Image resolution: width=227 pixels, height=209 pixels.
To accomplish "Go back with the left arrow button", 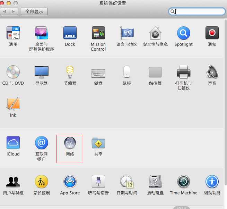I will click(5, 11).
